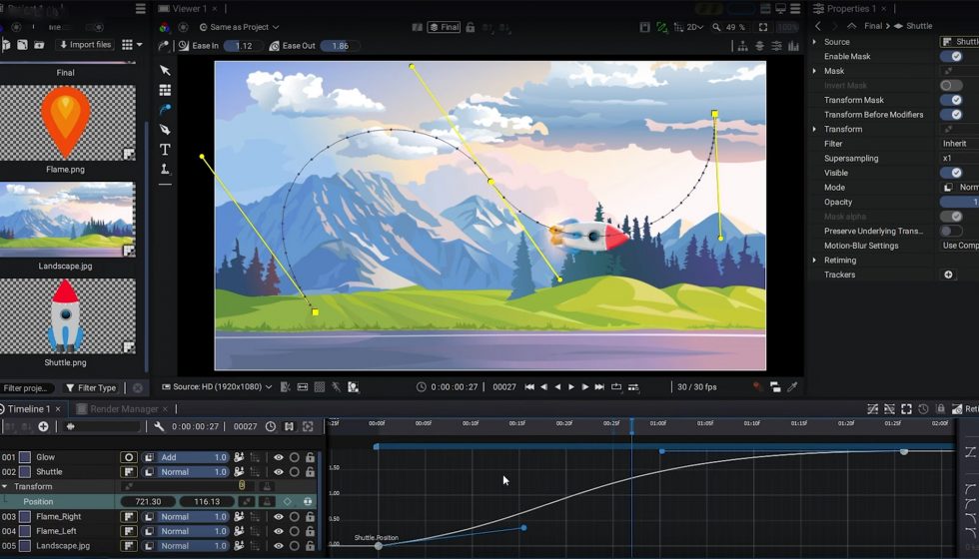Image resolution: width=979 pixels, height=559 pixels.
Task: Click the Final composition button in viewer
Action: pyautogui.click(x=444, y=27)
